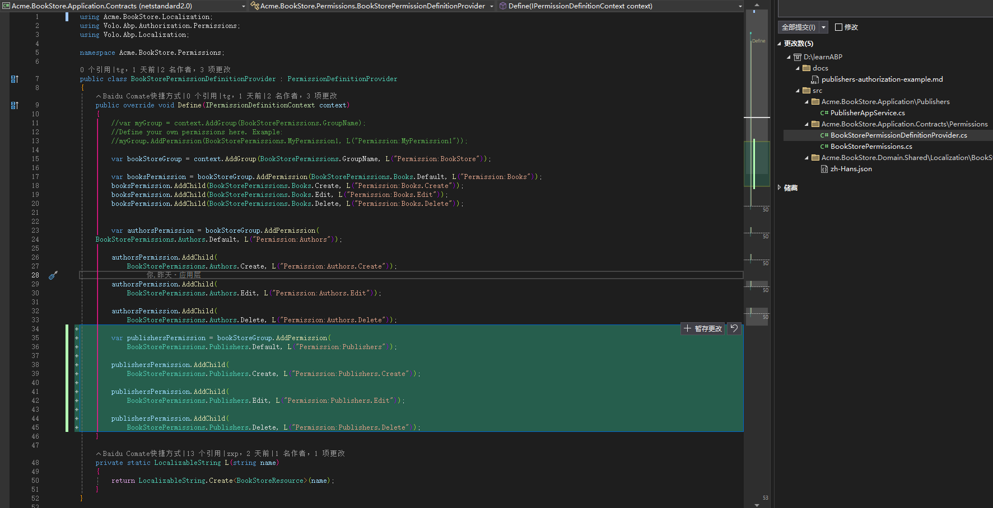Click the docs folder icon

(x=806, y=68)
